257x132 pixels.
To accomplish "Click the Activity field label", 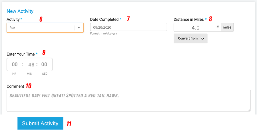I will click(13, 19).
